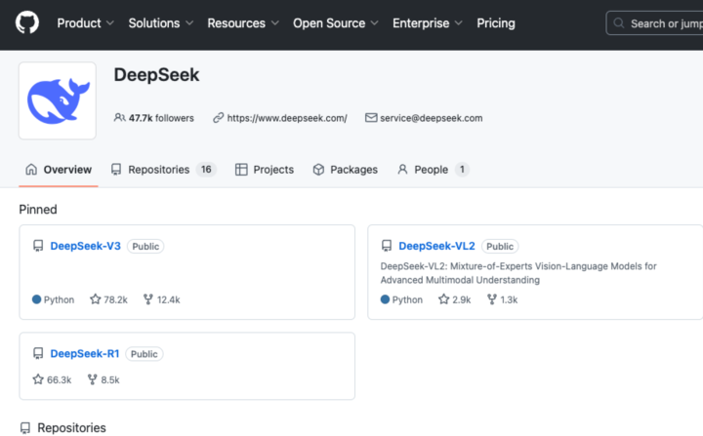Open the DeepSeek-V3 repository link
Viewport: 703px width, 436px height.
coord(85,246)
